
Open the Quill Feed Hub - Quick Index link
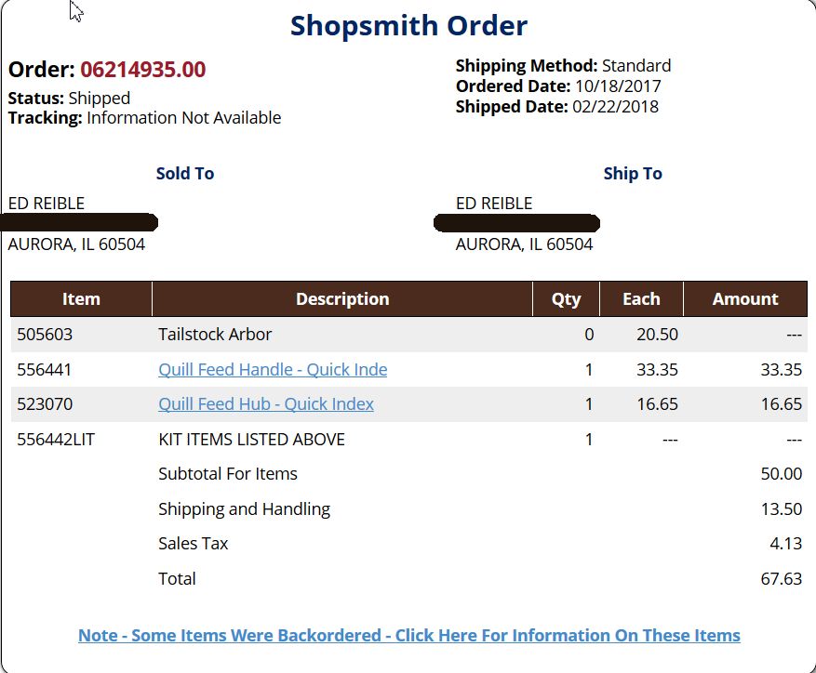[266, 404]
